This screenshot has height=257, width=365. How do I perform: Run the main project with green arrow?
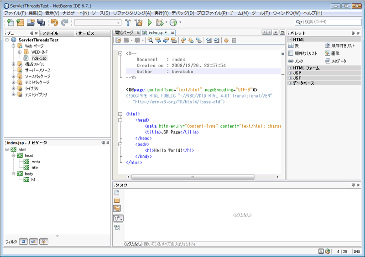[150, 22]
